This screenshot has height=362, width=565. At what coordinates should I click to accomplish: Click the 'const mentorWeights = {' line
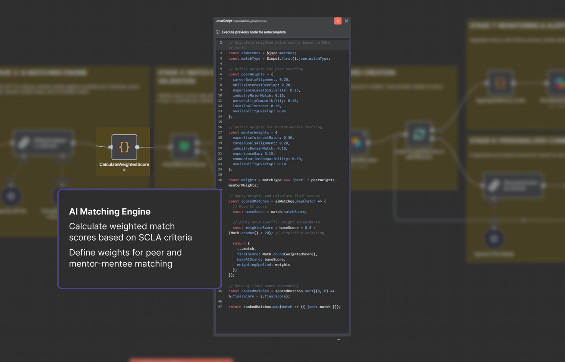(x=253, y=133)
